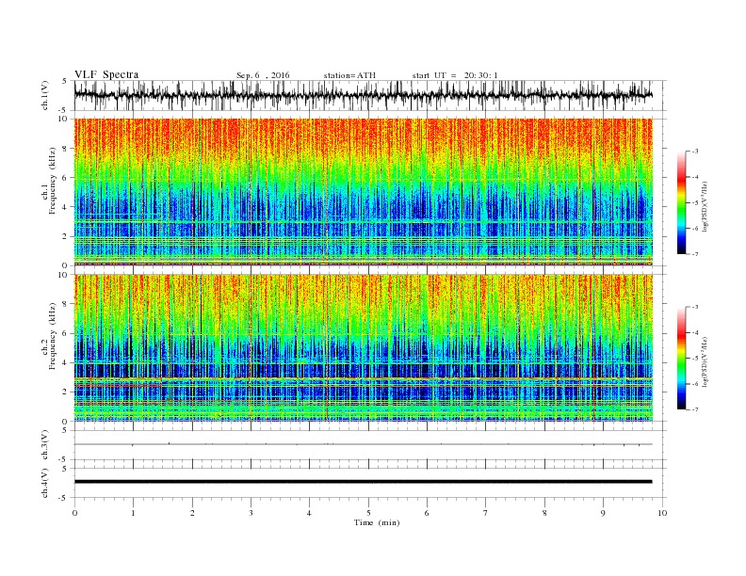Image resolution: width=746 pixels, height=576 pixels.
Task: Click the ch.1 colorbar "log(PSD)(V²/Hz)" label
Action: (x=705, y=206)
